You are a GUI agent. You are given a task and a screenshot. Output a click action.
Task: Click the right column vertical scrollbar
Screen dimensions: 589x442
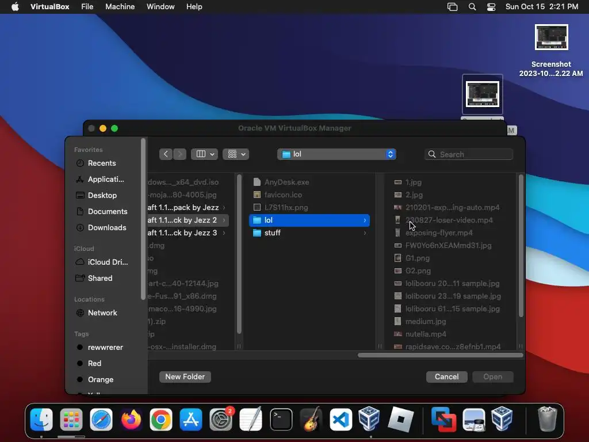pyautogui.click(x=521, y=246)
